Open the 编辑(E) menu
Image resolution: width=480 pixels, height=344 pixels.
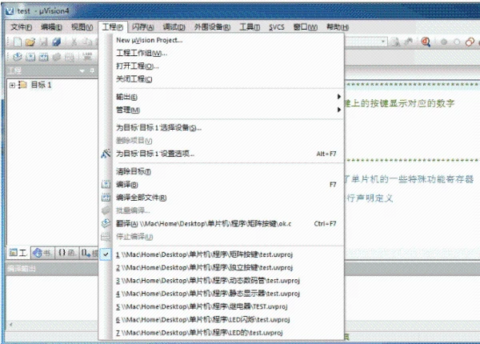point(51,27)
